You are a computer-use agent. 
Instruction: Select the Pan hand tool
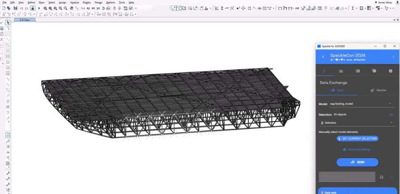(72, 8)
